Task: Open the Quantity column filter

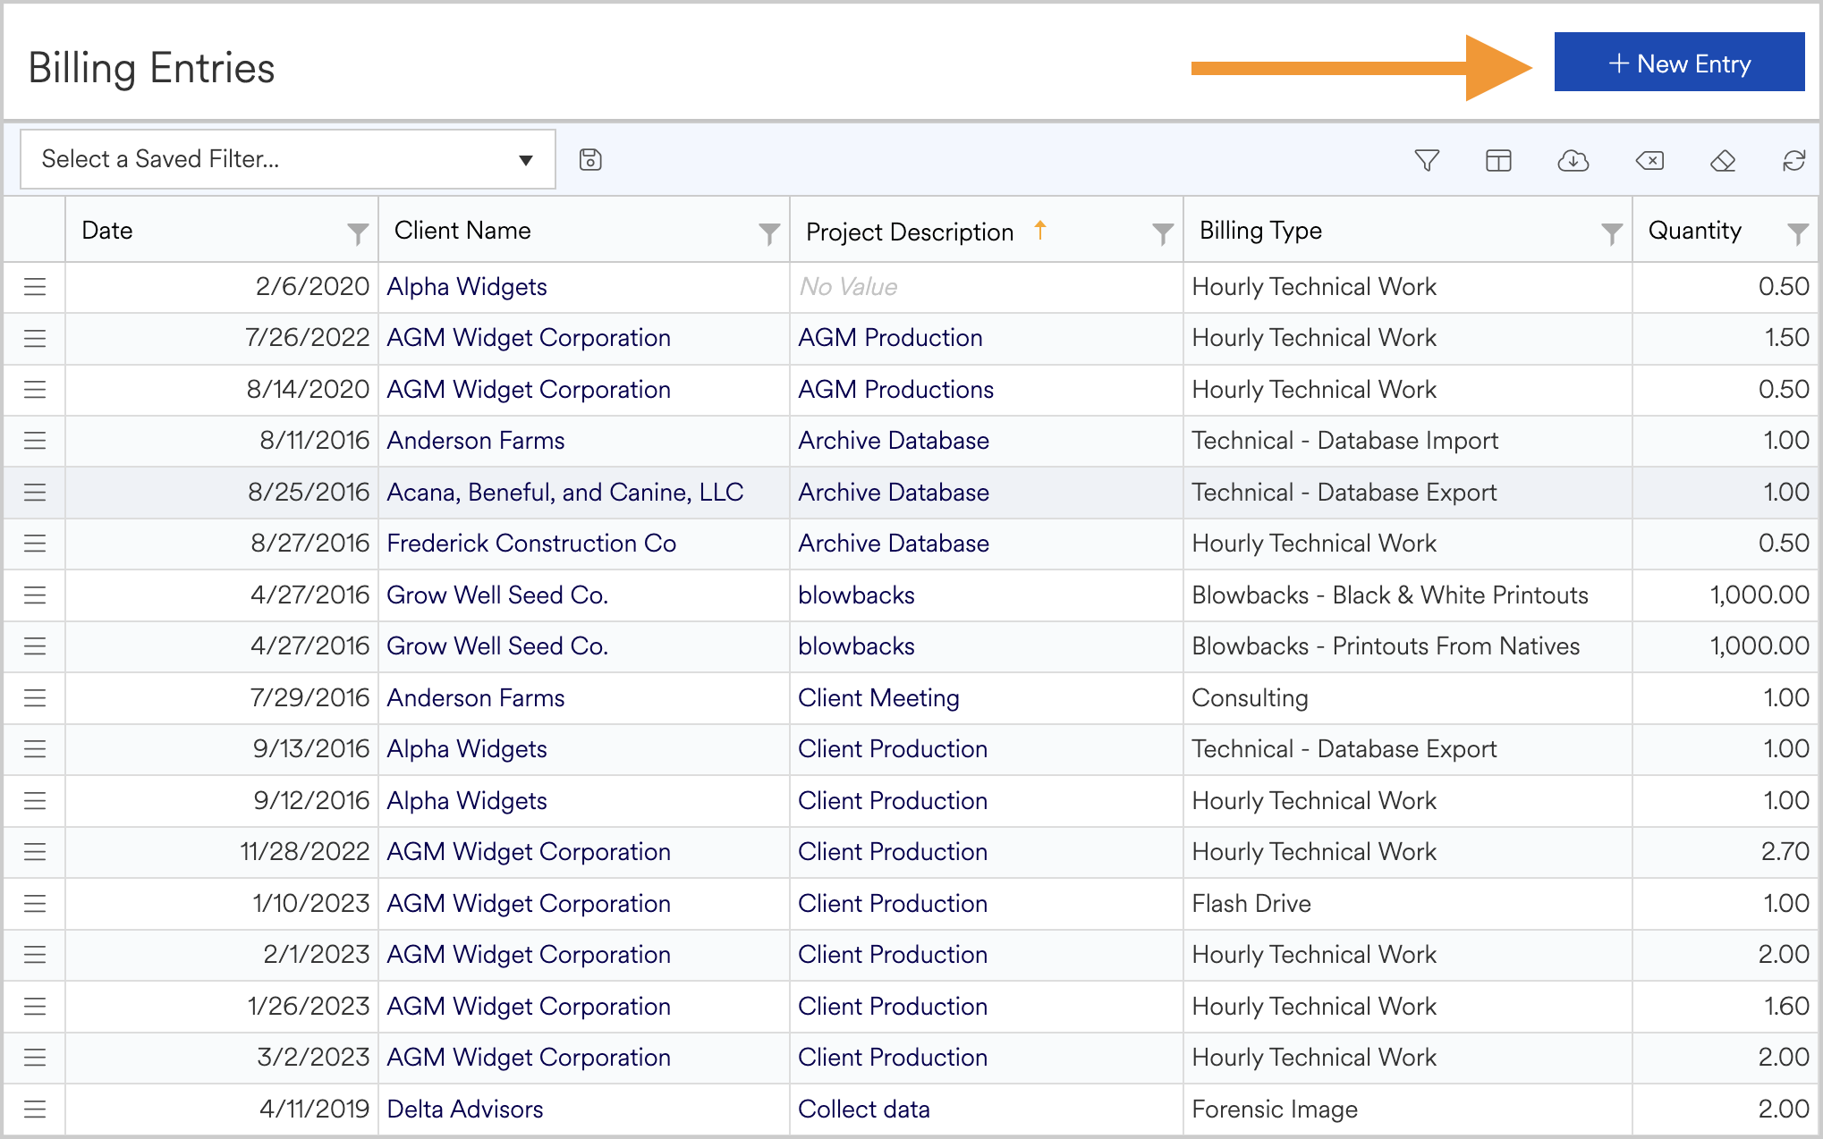Action: [x=1798, y=233]
